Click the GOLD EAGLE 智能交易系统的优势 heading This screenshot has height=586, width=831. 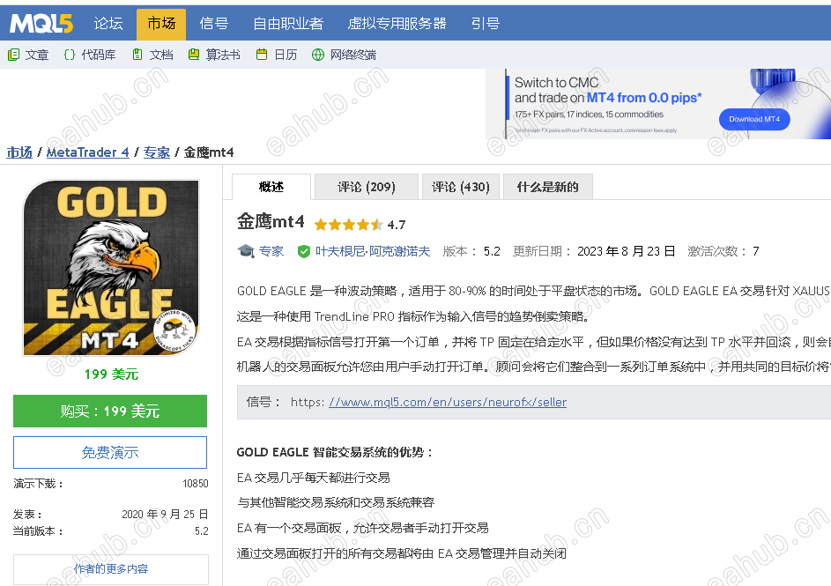point(335,452)
